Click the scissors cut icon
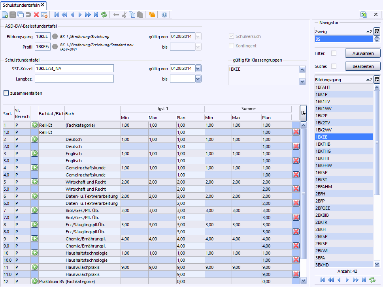383x287 pixels. pyautogui.click(x=124, y=15)
